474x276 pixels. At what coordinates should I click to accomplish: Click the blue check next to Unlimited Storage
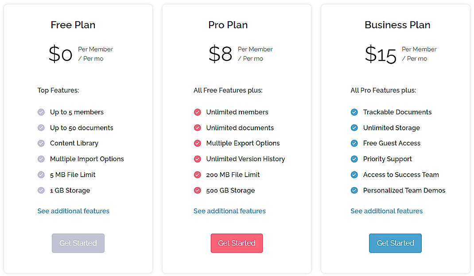point(354,128)
